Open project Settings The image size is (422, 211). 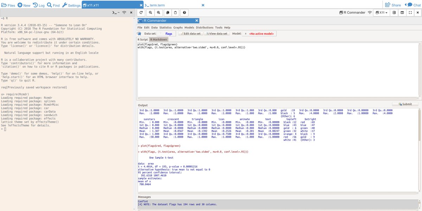pos(71,5)
